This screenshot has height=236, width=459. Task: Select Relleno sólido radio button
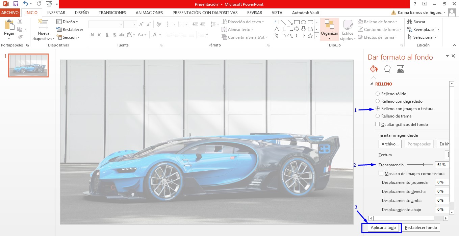coord(378,94)
